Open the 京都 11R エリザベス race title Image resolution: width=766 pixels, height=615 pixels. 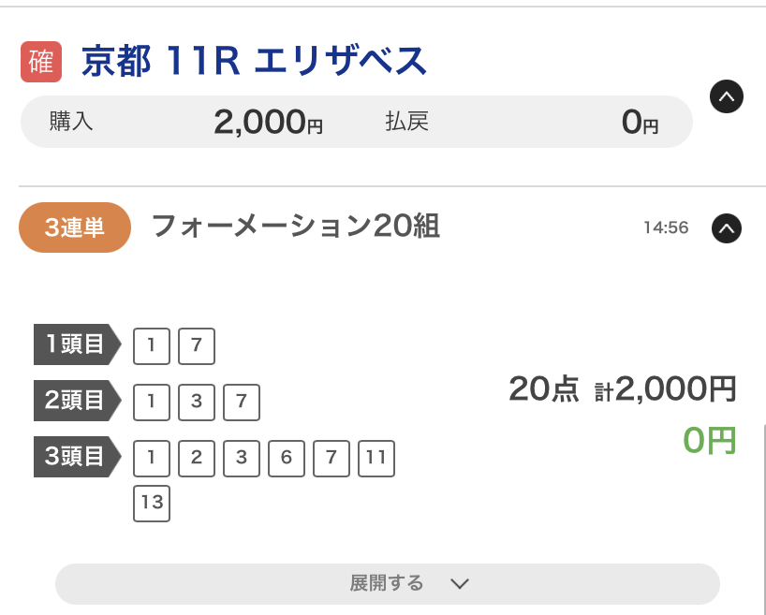(x=254, y=62)
